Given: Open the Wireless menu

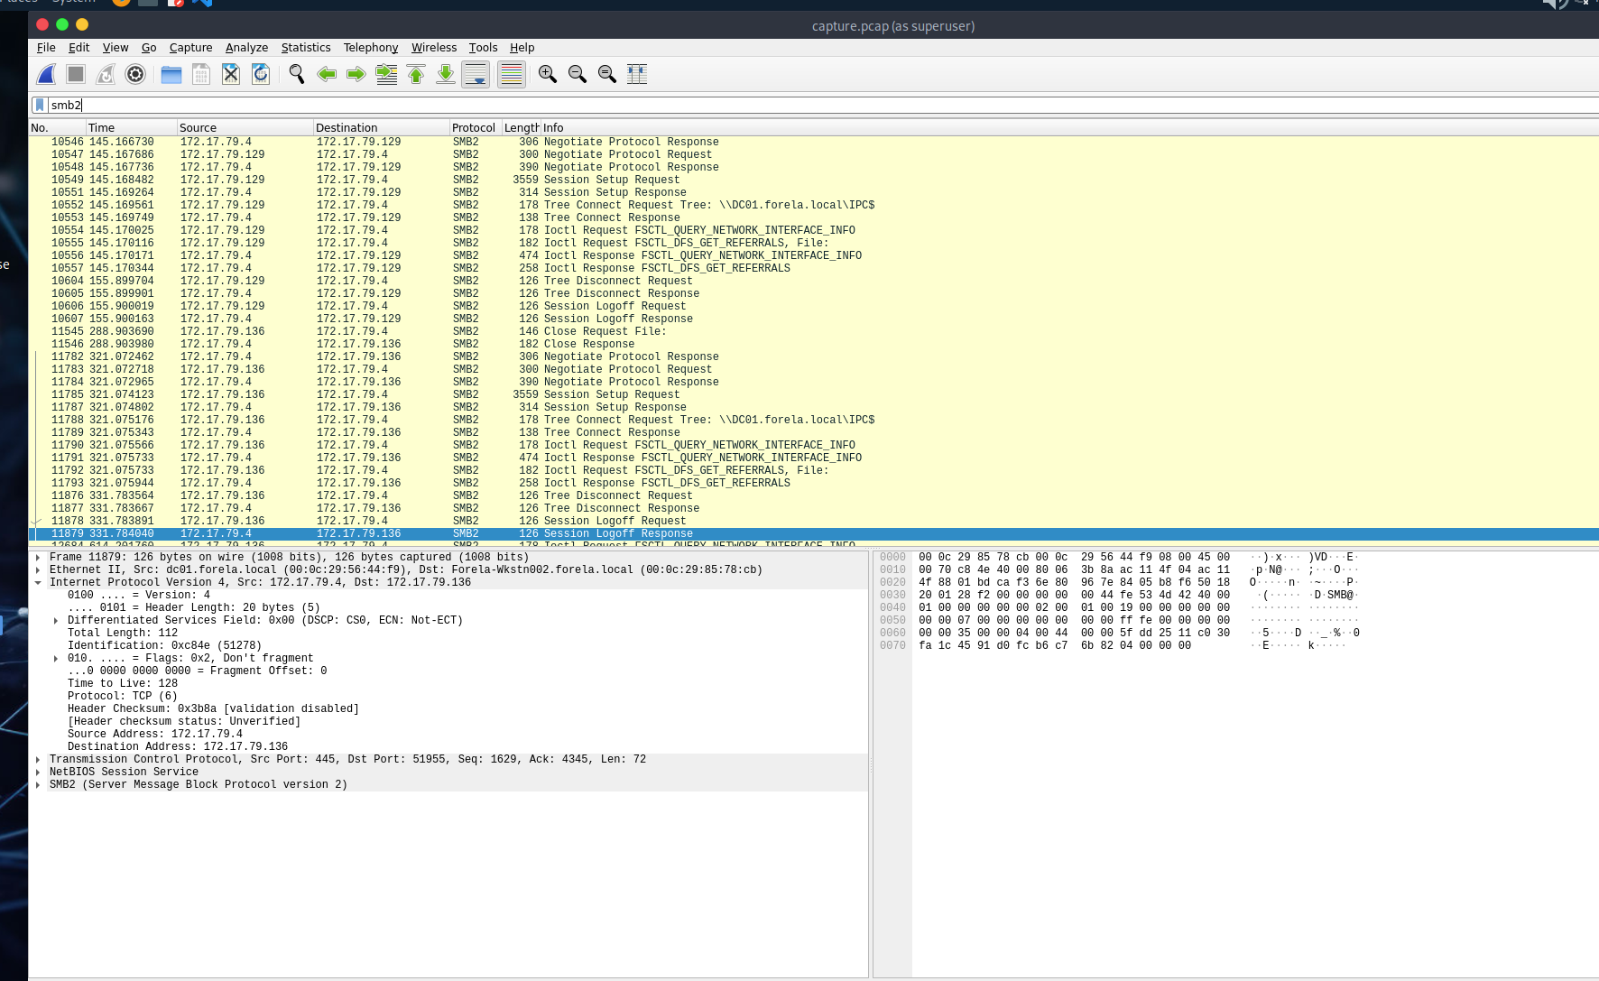Looking at the screenshot, I should pos(434,48).
